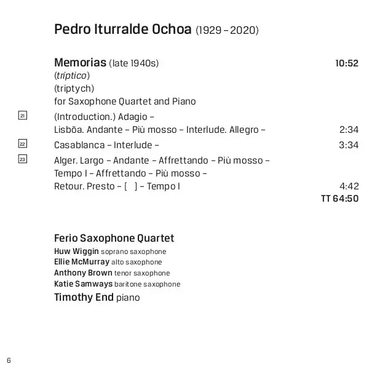Viewport: 369px width, 369px height.
Task: Click the composer name Pedro Iturralde Ochoa
Action: [x=123, y=30]
